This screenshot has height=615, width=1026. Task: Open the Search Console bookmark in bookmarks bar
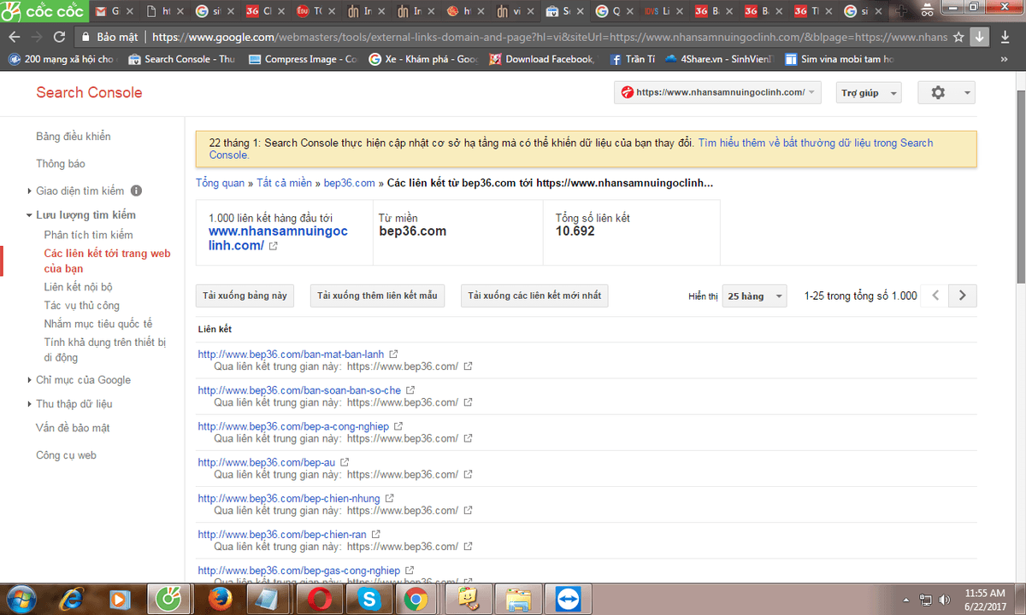[x=180, y=59]
